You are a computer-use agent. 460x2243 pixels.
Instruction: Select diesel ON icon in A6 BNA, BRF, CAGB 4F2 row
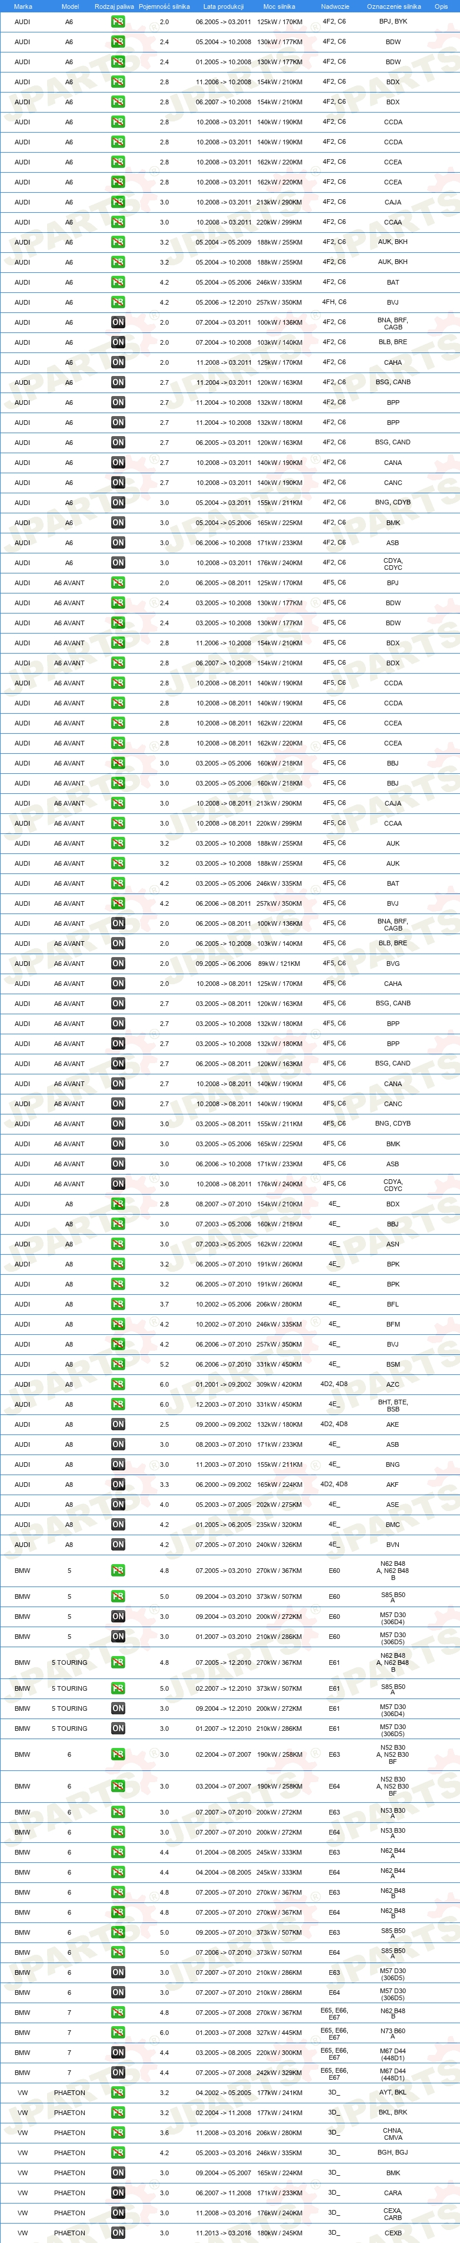pyautogui.click(x=118, y=322)
